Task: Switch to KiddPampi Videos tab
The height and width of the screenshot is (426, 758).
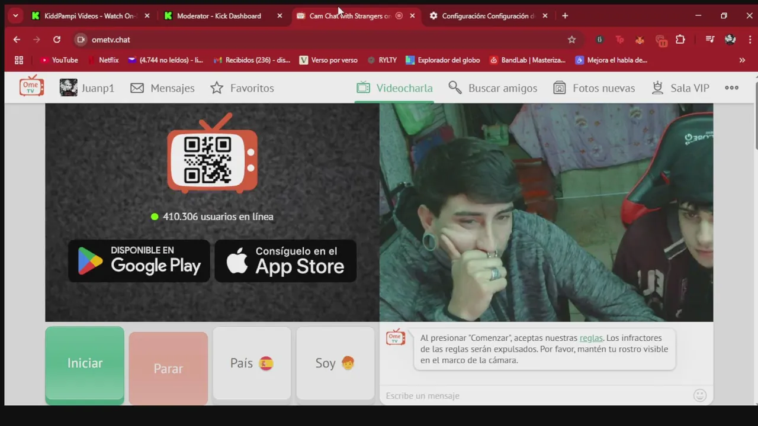Action: tap(89, 16)
